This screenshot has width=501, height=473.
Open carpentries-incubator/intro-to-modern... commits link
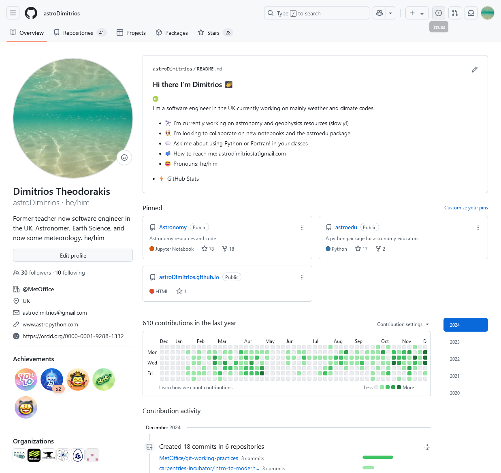(209, 468)
